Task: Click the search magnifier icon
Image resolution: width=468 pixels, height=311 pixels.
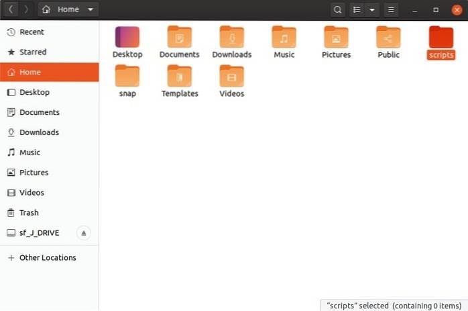Action: coord(338,10)
